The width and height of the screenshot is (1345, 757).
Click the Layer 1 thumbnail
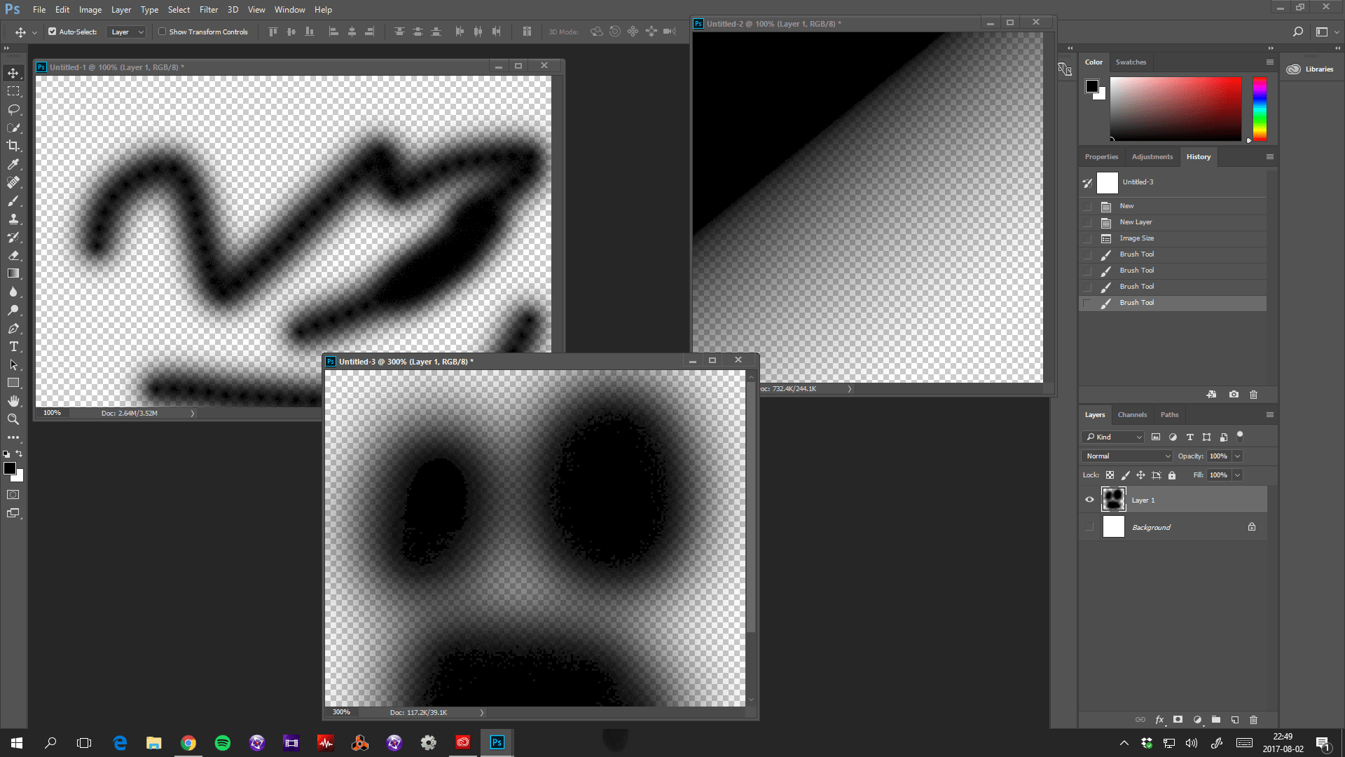pos(1114,499)
